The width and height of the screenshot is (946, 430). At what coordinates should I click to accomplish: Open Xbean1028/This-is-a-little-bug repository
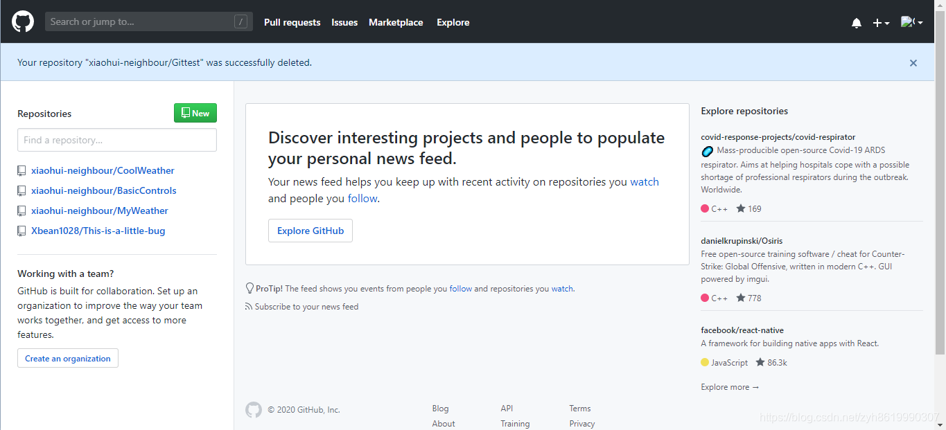point(98,231)
